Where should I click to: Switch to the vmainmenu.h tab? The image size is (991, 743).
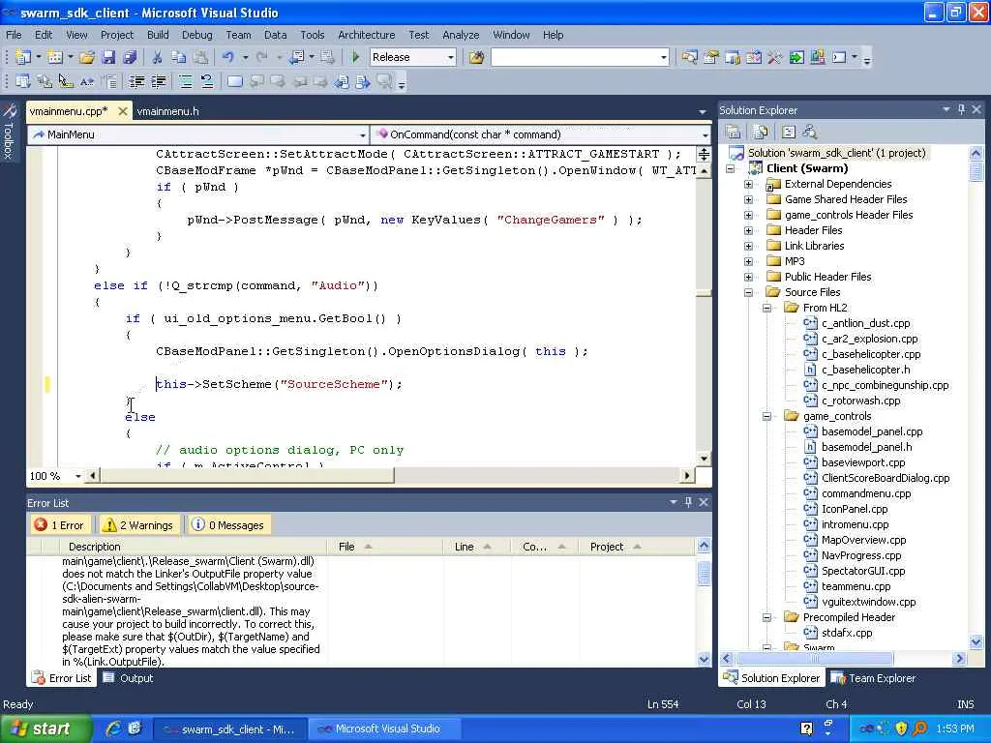(x=167, y=111)
